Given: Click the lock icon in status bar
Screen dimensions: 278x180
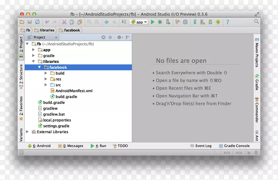Looking at the screenshot, I should point(249,153).
